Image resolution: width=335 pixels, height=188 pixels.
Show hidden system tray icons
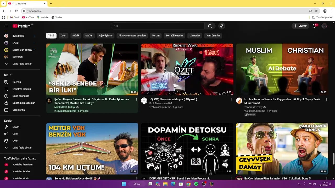[x=299, y=184]
